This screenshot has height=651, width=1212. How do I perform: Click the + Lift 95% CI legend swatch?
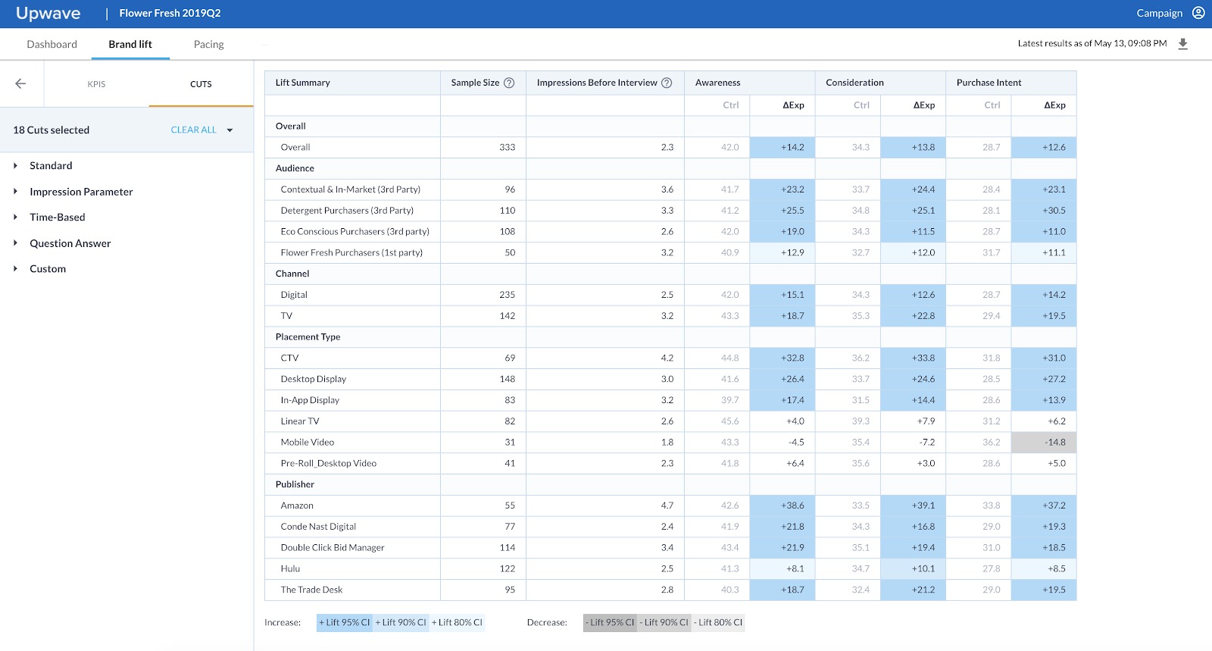345,622
